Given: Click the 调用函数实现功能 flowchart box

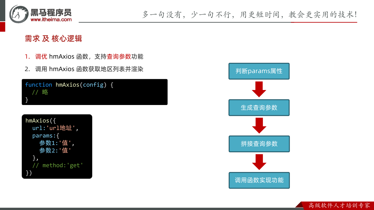Looking at the screenshot, I should 259,180.
